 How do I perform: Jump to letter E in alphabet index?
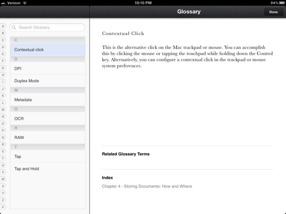tap(3, 54)
